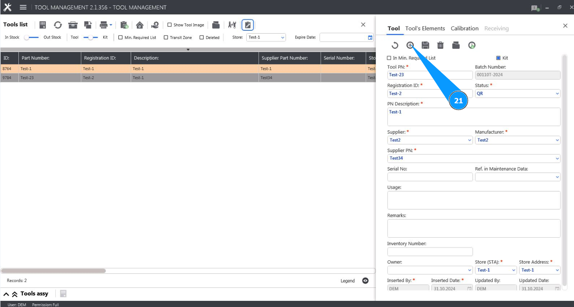Check the Min. Required List filter
574x307 pixels.
(120, 37)
